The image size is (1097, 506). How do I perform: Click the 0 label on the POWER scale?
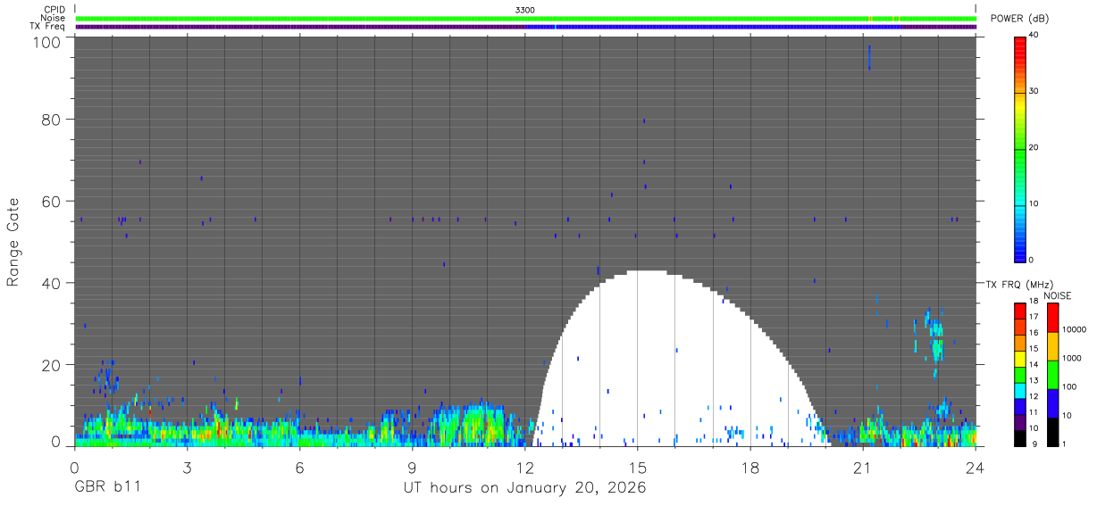(x=1032, y=260)
